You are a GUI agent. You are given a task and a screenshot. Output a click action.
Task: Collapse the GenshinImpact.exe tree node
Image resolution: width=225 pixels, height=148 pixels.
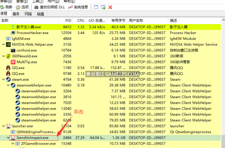pos(8,138)
